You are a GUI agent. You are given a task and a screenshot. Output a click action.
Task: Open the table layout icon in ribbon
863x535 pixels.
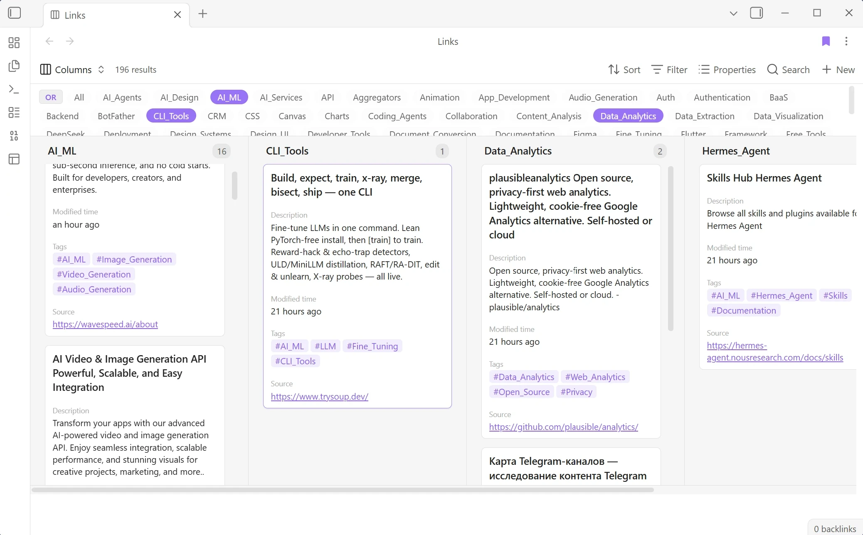point(14,159)
